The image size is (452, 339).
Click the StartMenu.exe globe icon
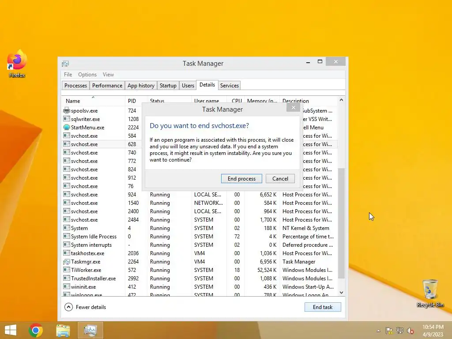click(67, 127)
